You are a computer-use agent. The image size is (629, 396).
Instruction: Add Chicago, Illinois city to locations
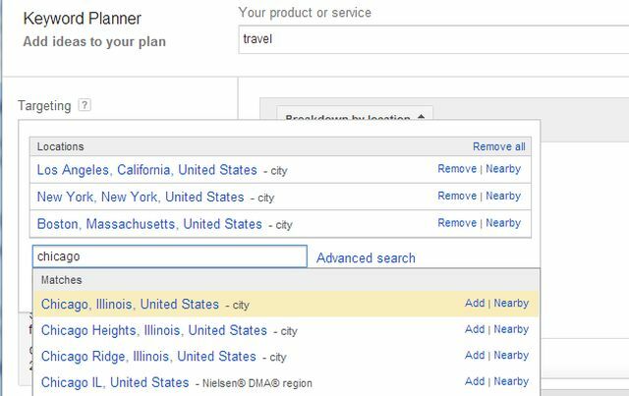(475, 303)
